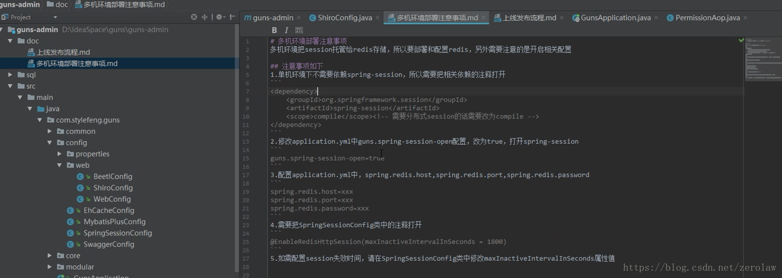
Task: Close the guns-admin editor tab
Action: point(299,18)
